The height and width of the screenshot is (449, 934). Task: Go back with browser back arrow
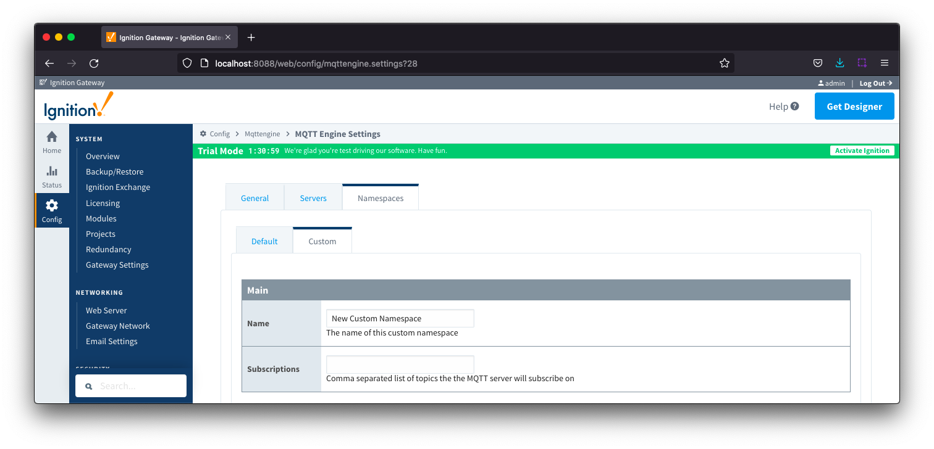coord(49,63)
